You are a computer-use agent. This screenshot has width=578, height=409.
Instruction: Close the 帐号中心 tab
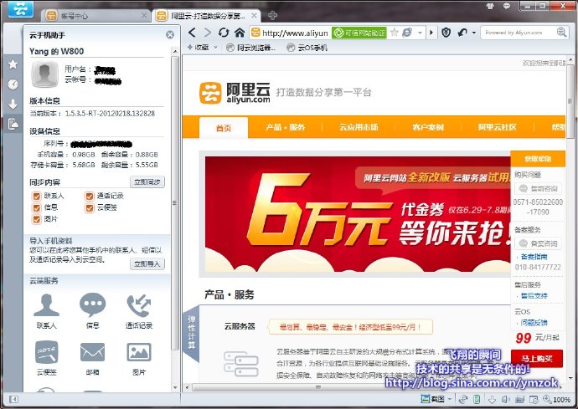point(144,15)
